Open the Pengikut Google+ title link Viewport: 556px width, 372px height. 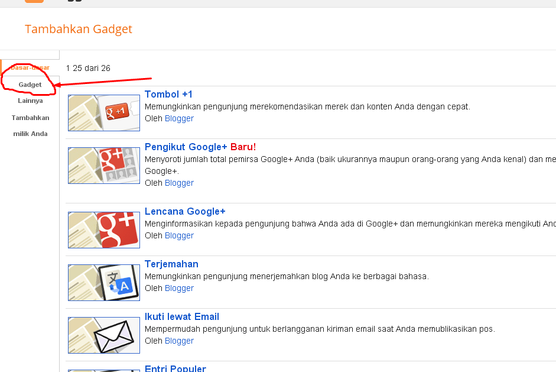point(186,147)
